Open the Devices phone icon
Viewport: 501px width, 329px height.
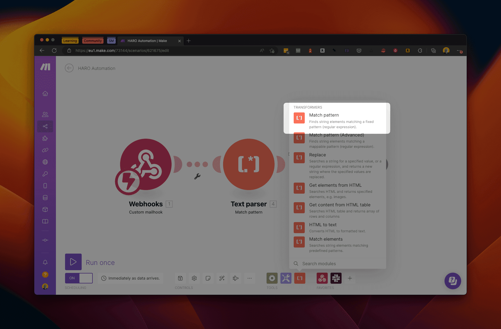(45, 186)
